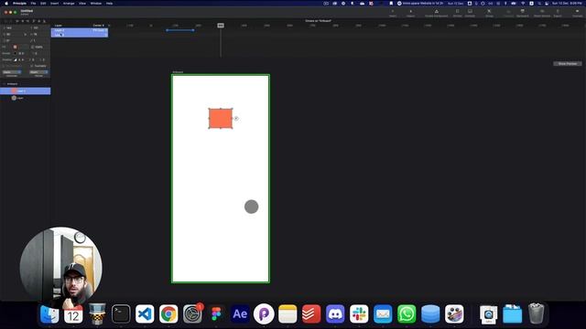Image resolution: width=586 pixels, height=329 pixels.
Task: Open Discord from the dock
Action: (335, 314)
